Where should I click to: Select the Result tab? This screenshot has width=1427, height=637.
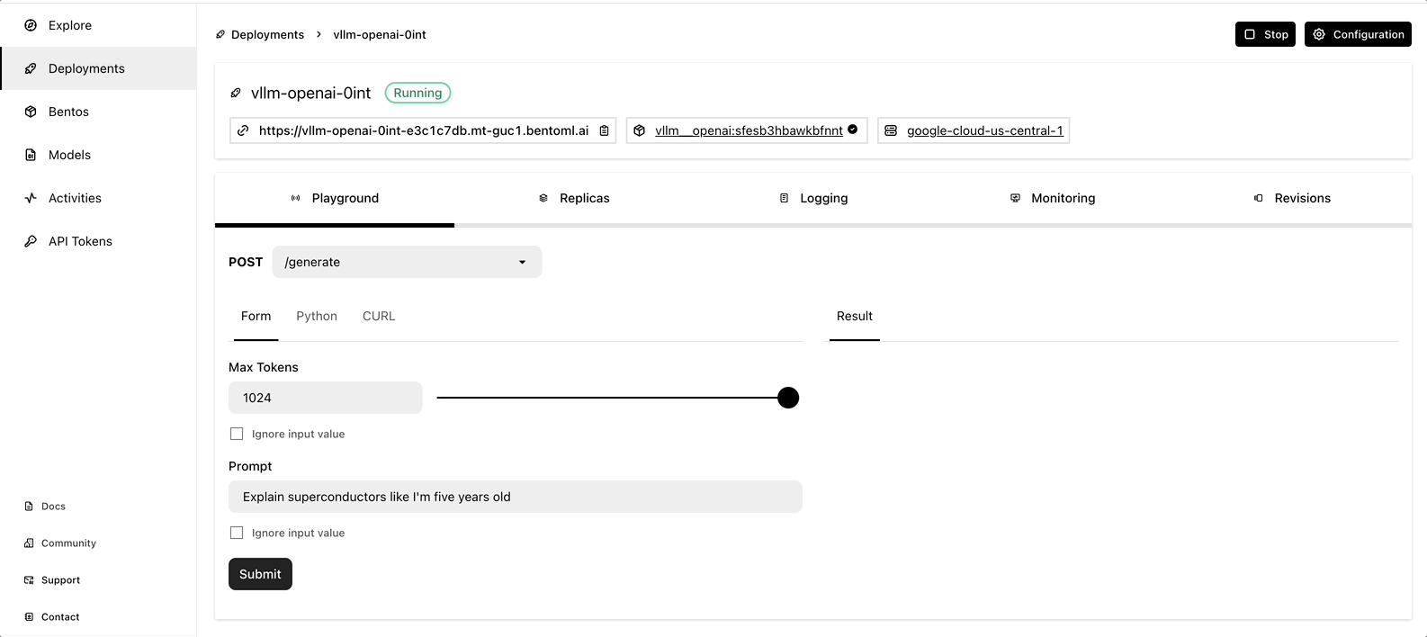click(x=855, y=317)
